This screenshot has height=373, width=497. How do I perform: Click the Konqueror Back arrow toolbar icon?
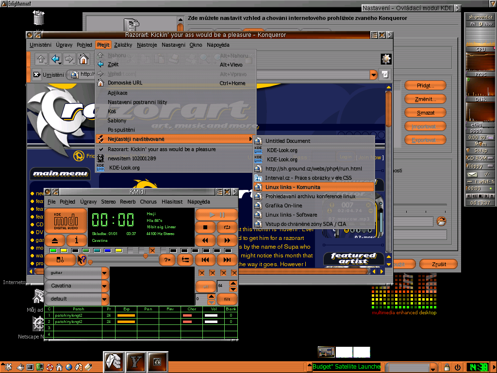point(55,59)
